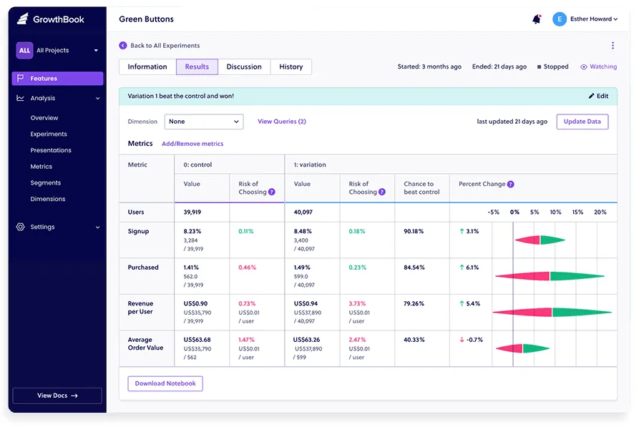Open the three-dot experiment options menu
The image size is (644, 427).
click(613, 46)
